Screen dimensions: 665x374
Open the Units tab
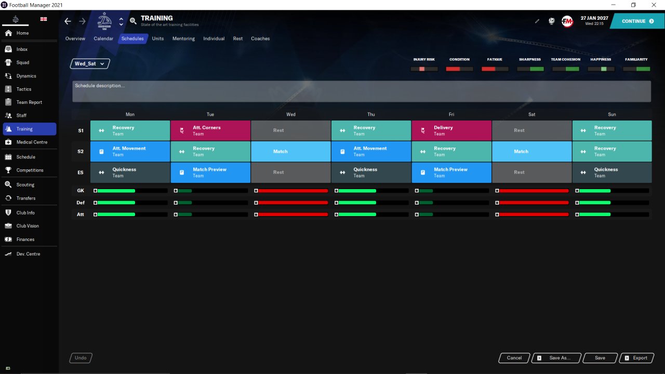[158, 38]
